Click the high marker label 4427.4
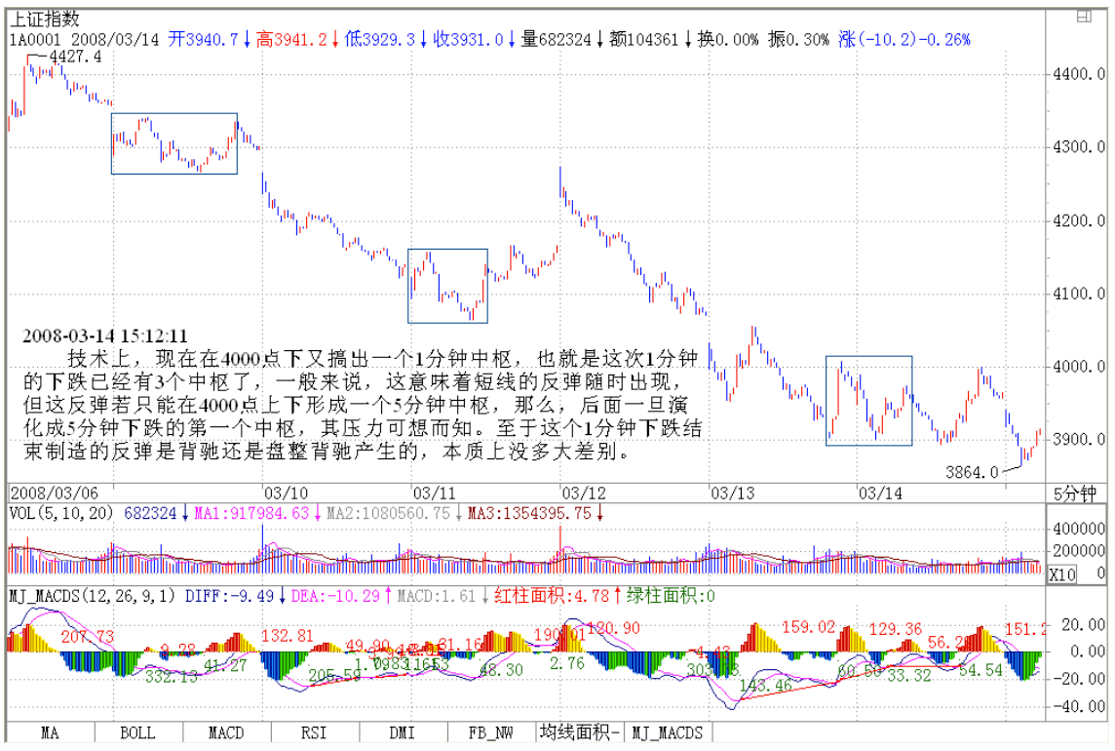Viewport: 1115px width, 751px height. pos(75,57)
